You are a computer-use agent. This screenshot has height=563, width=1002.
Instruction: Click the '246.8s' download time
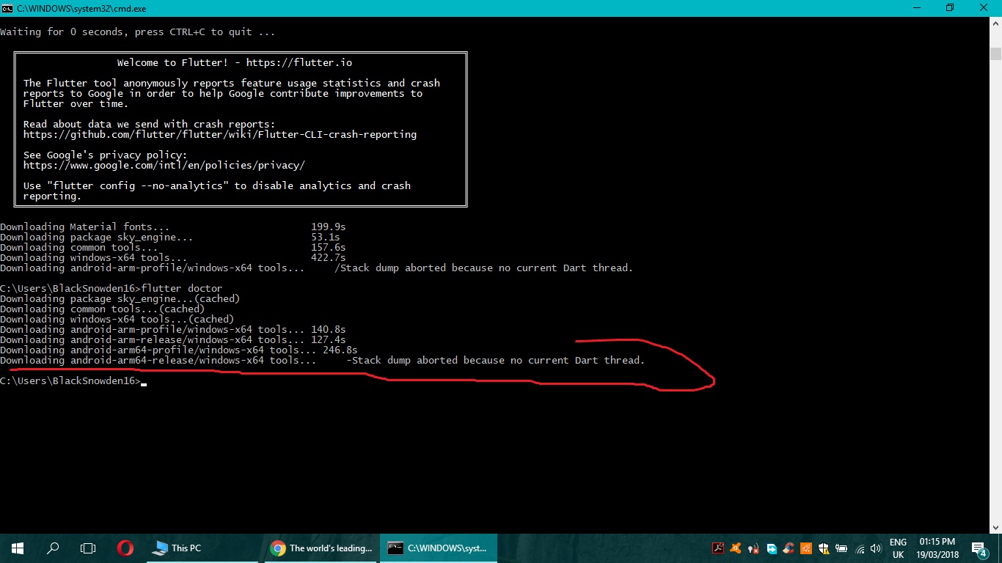pyautogui.click(x=340, y=350)
